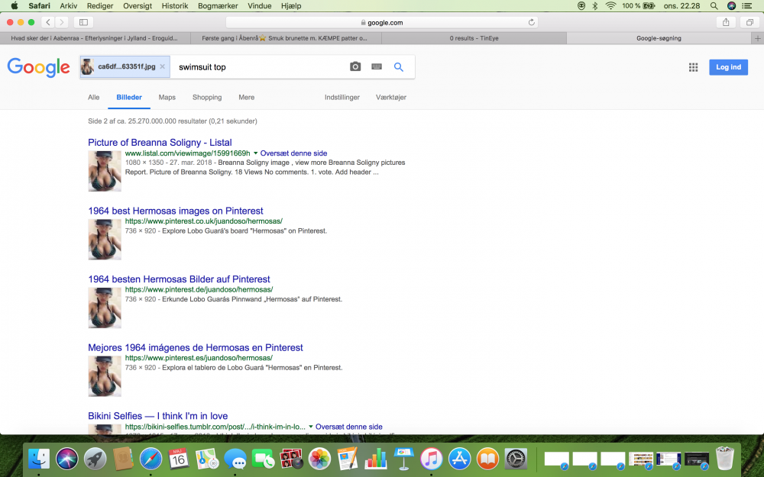Image resolution: width=764 pixels, height=477 pixels.
Task: Open Spotlight search in menu bar
Action: click(x=714, y=6)
